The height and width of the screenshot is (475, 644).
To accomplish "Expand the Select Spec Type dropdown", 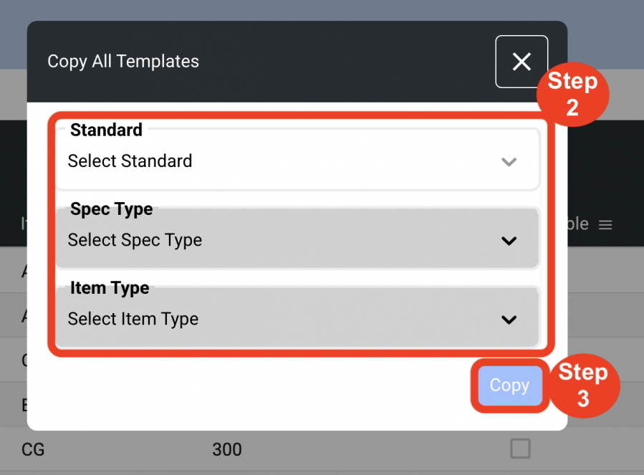I will pos(297,239).
